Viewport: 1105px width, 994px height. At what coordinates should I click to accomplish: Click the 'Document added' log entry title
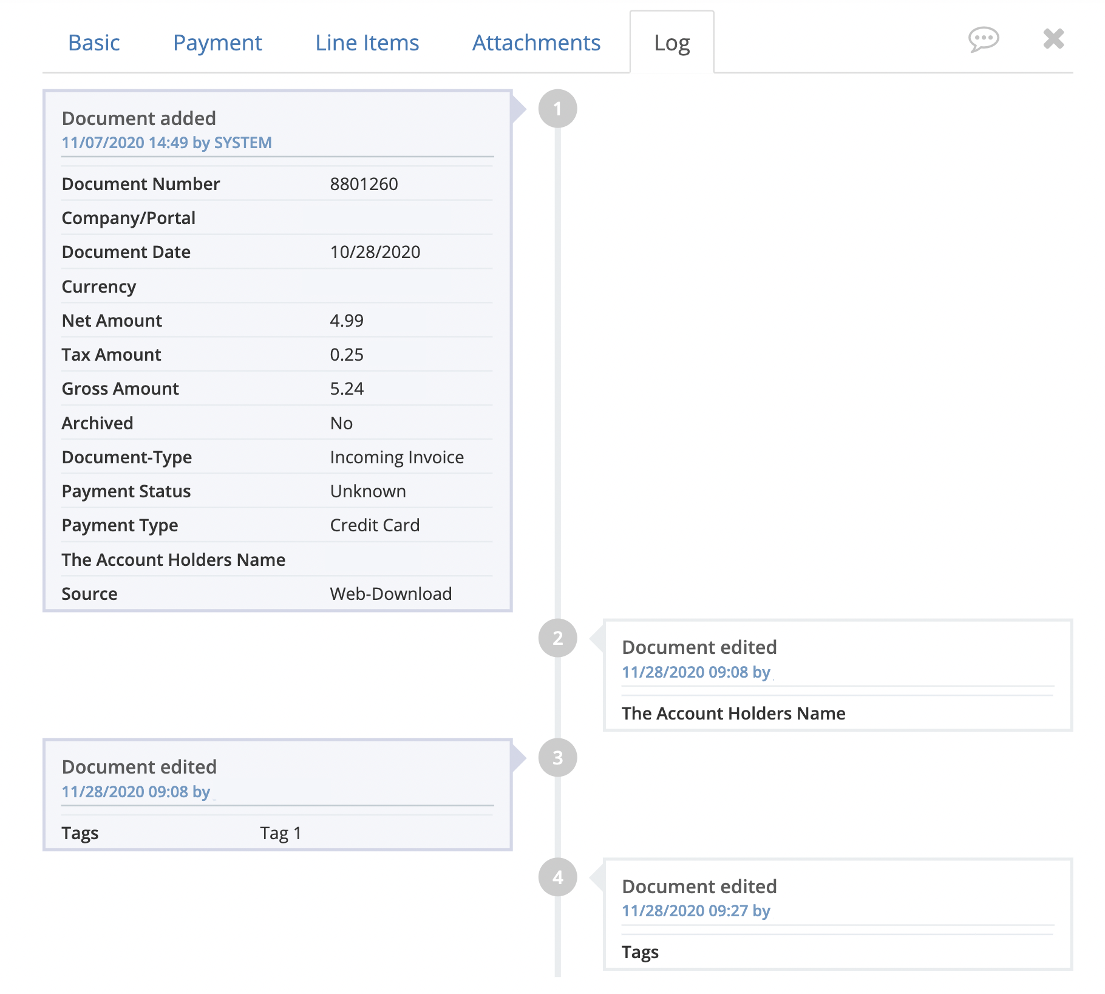tap(139, 118)
